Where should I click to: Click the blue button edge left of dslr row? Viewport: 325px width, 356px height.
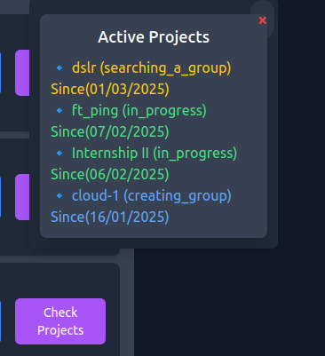(x=0, y=73)
